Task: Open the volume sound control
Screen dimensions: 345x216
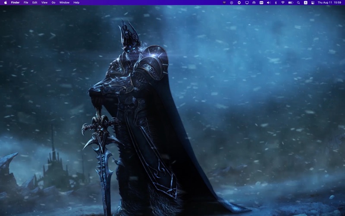Action: [x=268, y=3]
